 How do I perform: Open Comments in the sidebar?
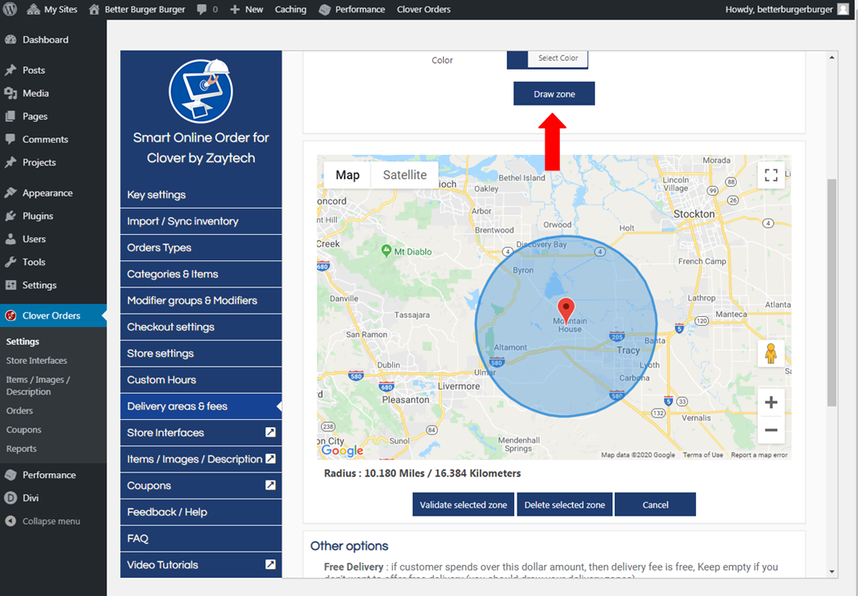(54, 139)
